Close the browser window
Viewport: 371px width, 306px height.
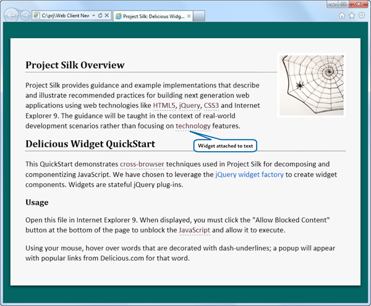point(359,4)
